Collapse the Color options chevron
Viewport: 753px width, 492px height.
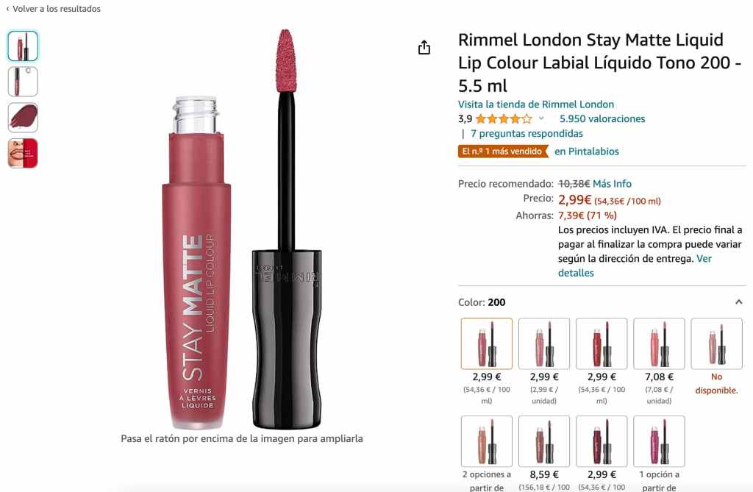(738, 302)
